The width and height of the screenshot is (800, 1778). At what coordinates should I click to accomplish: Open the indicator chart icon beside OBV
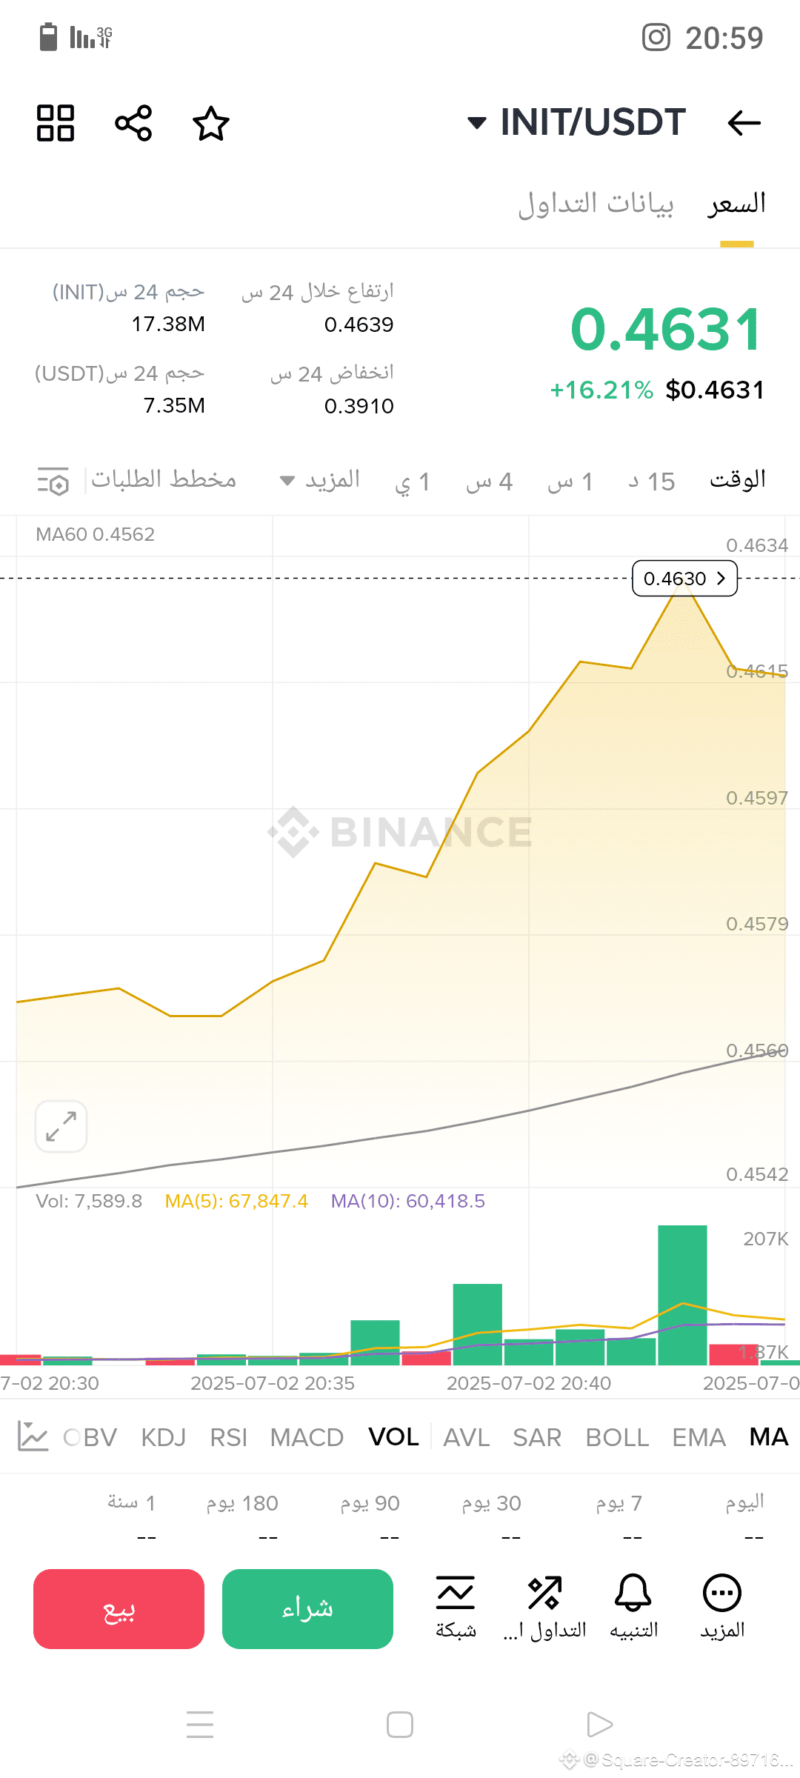(33, 1437)
